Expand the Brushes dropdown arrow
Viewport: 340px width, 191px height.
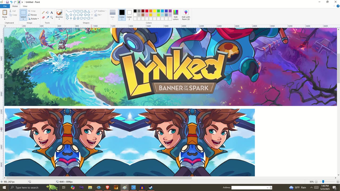click(x=59, y=19)
